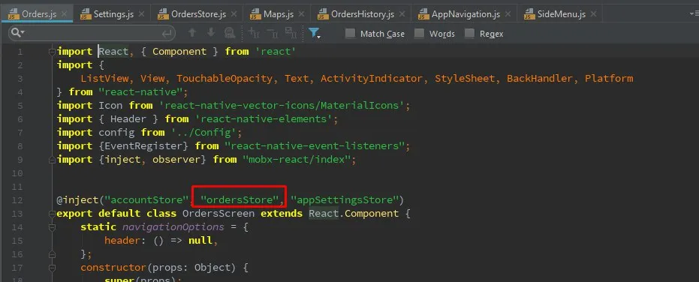The width and height of the screenshot is (699, 282).
Task: Switch to the OrdersStore.js tab
Action: pos(198,14)
